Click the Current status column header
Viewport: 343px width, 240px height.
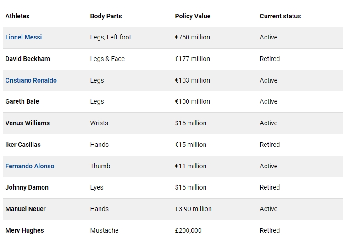click(280, 16)
